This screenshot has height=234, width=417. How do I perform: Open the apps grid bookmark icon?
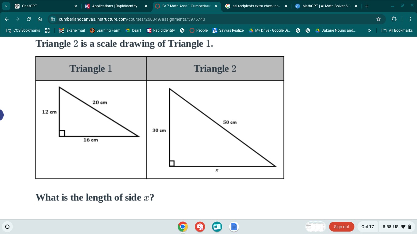(47, 30)
